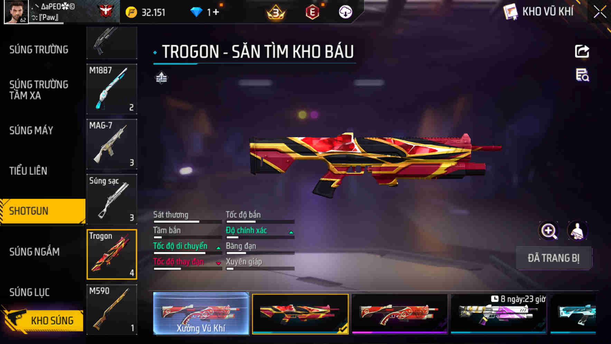Select the SÚNG TRƯỜNG category
Image resolution: width=611 pixels, height=344 pixels.
click(39, 49)
